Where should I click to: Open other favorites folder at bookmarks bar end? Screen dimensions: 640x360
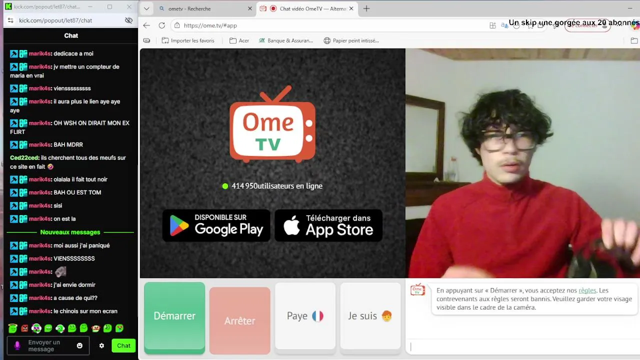pos(634,40)
